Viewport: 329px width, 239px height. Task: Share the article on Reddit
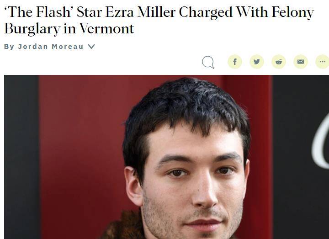[x=279, y=62]
